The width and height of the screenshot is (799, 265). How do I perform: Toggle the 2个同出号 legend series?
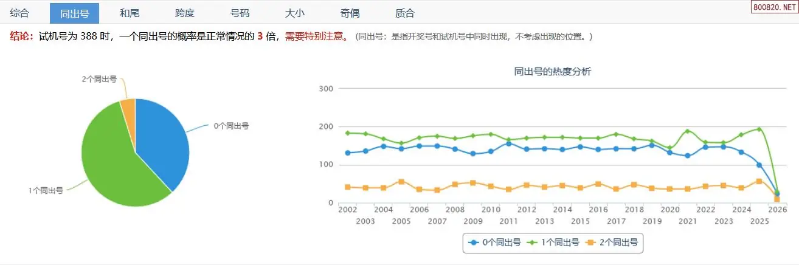coord(614,243)
